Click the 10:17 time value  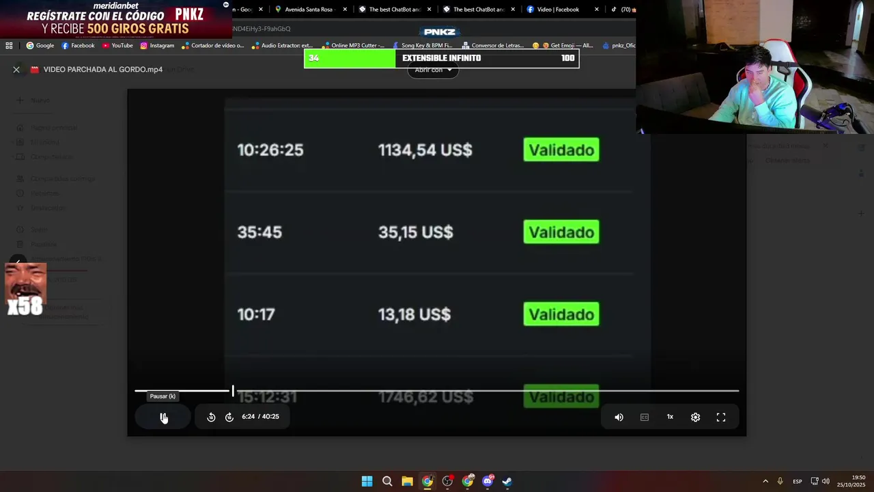pos(256,314)
